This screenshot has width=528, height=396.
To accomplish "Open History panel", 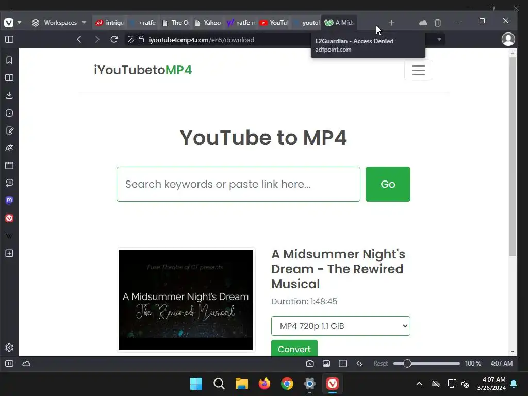I will tap(9, 113).
